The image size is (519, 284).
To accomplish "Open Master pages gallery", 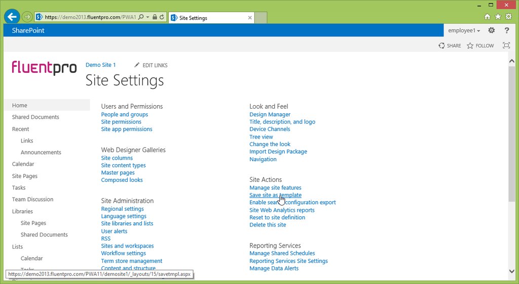I will tap(118, 172).
